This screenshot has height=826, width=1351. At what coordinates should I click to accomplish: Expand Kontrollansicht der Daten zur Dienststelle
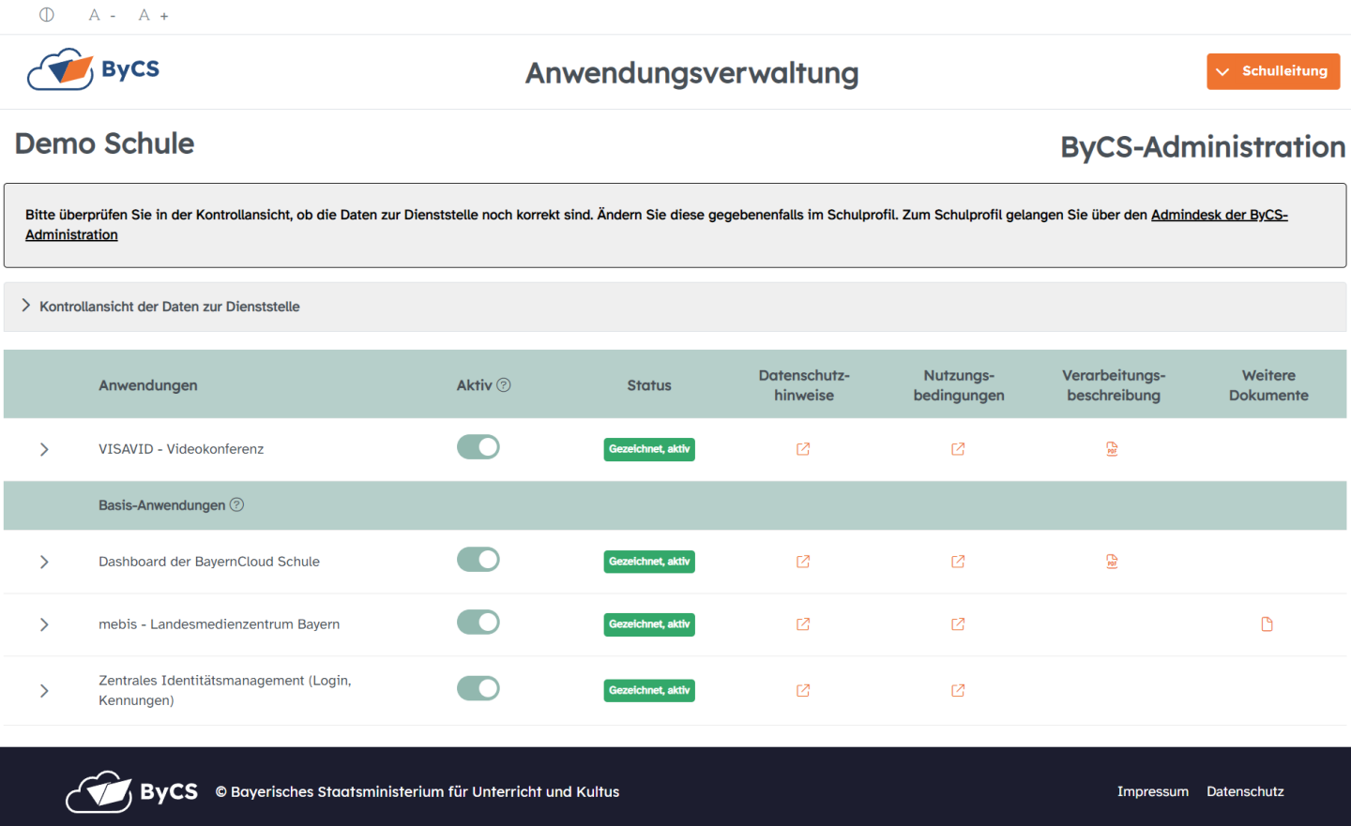point(675,307)
